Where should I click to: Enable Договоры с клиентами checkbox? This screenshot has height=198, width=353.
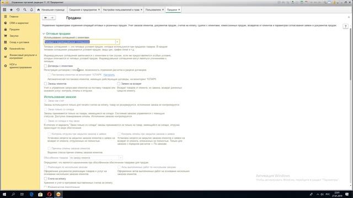tap(45, 66)
